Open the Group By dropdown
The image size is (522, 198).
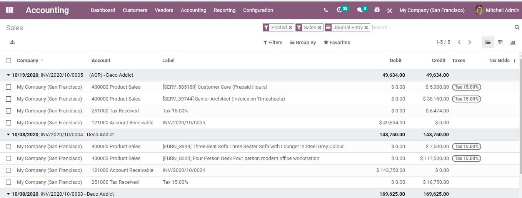click(x=303, y=43)
